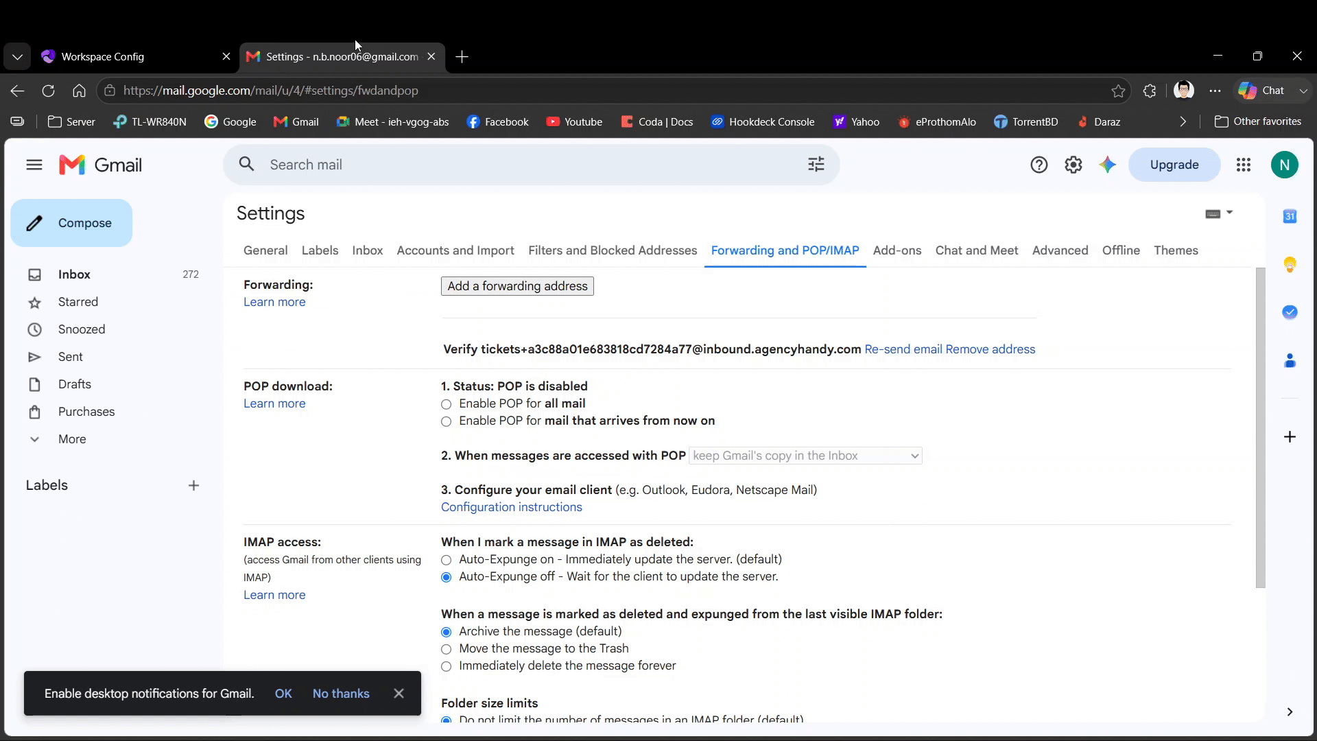Screen dimensions: 1317x741
Task: Open browser settings and more menu
Action: [1215, 91]
